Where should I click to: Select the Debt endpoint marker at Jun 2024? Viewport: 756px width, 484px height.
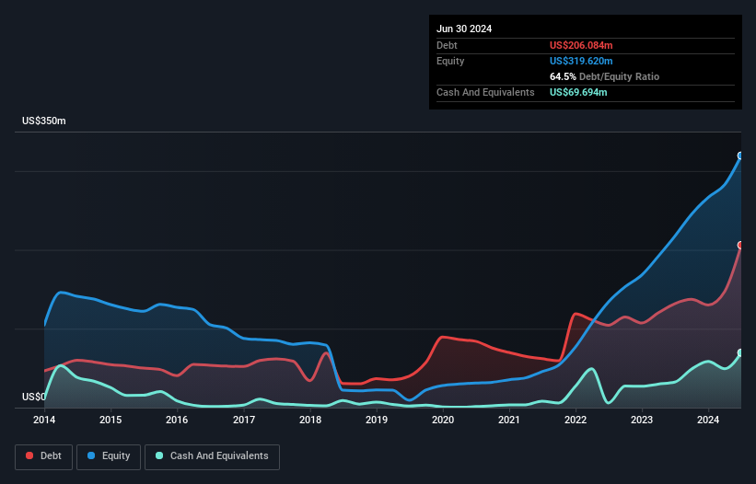740,245
